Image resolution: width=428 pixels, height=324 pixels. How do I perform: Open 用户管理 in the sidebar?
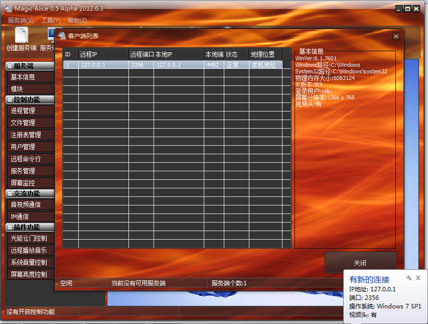(x=31, y=147)
